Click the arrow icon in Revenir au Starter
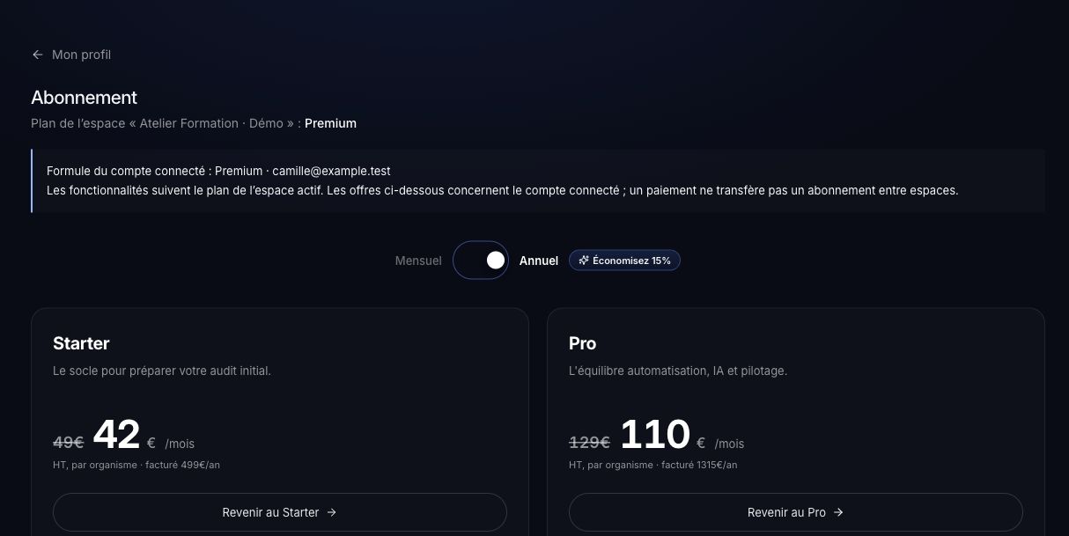 click(331, 512)
